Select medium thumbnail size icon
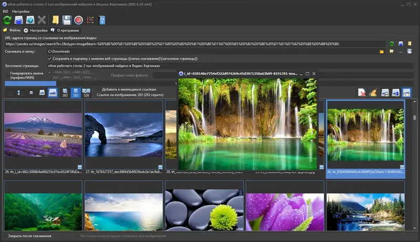Screen dimensions: 420x242 [42, 92]
